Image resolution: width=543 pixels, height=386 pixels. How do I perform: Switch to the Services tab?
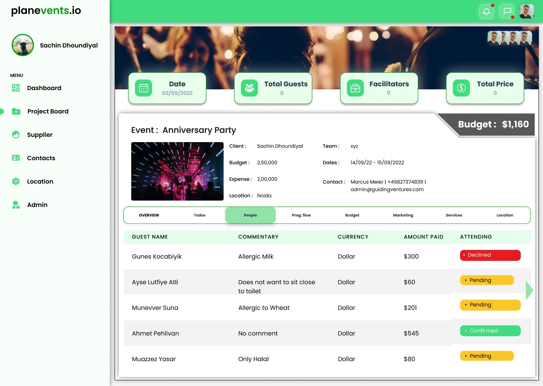(454, 215)
